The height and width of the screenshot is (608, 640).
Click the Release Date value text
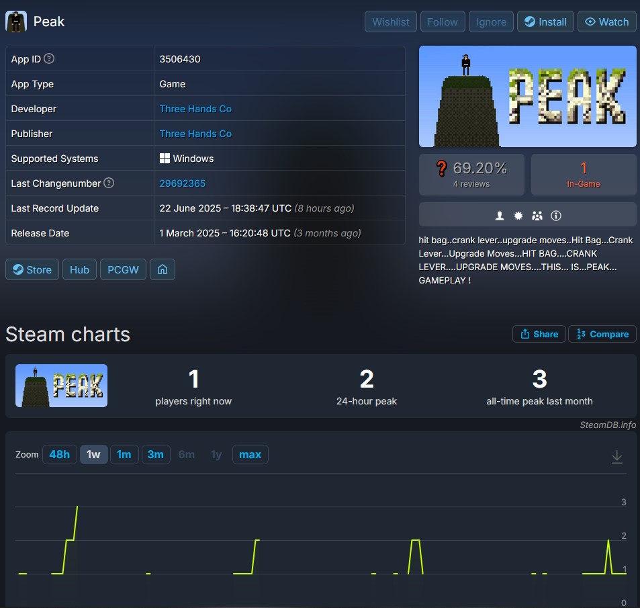click(x=260, y=233)
